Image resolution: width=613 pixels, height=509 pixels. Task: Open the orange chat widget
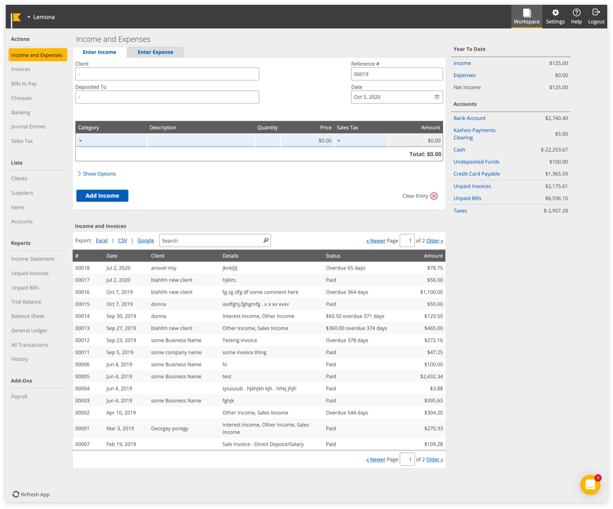coord(590,485)
